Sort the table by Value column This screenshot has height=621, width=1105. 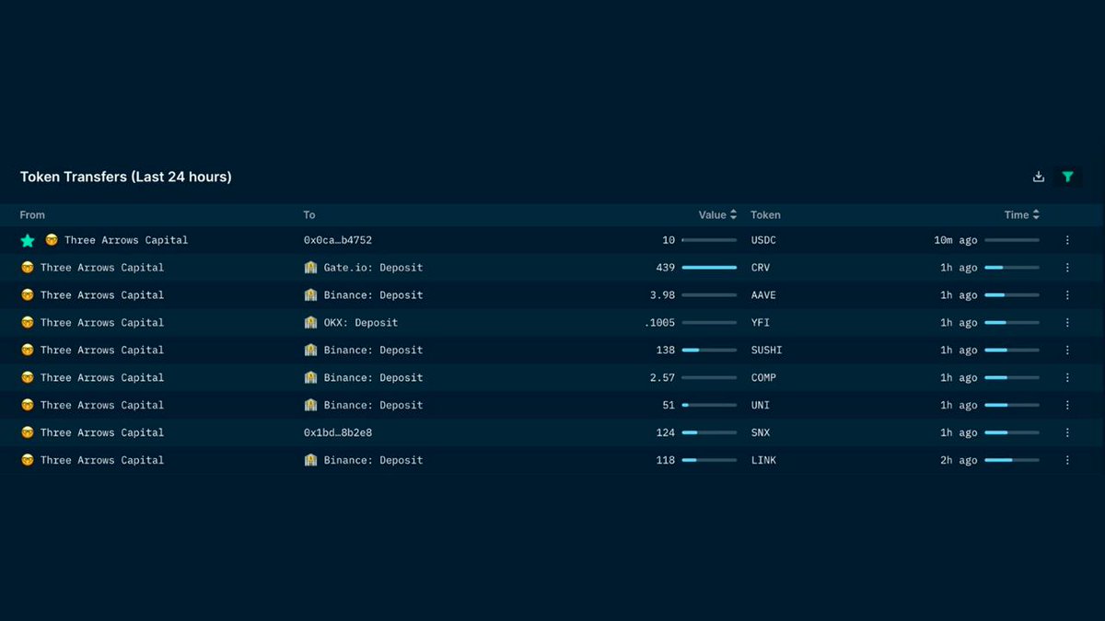[717, 214]
